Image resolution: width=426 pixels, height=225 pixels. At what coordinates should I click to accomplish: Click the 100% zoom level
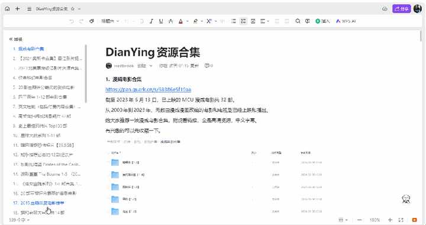coord(375,220)
